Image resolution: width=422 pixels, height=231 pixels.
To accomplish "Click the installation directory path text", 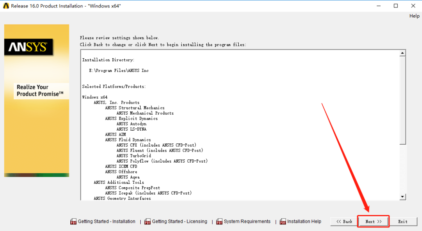I will pyautogui.click(x=119, y=70).
